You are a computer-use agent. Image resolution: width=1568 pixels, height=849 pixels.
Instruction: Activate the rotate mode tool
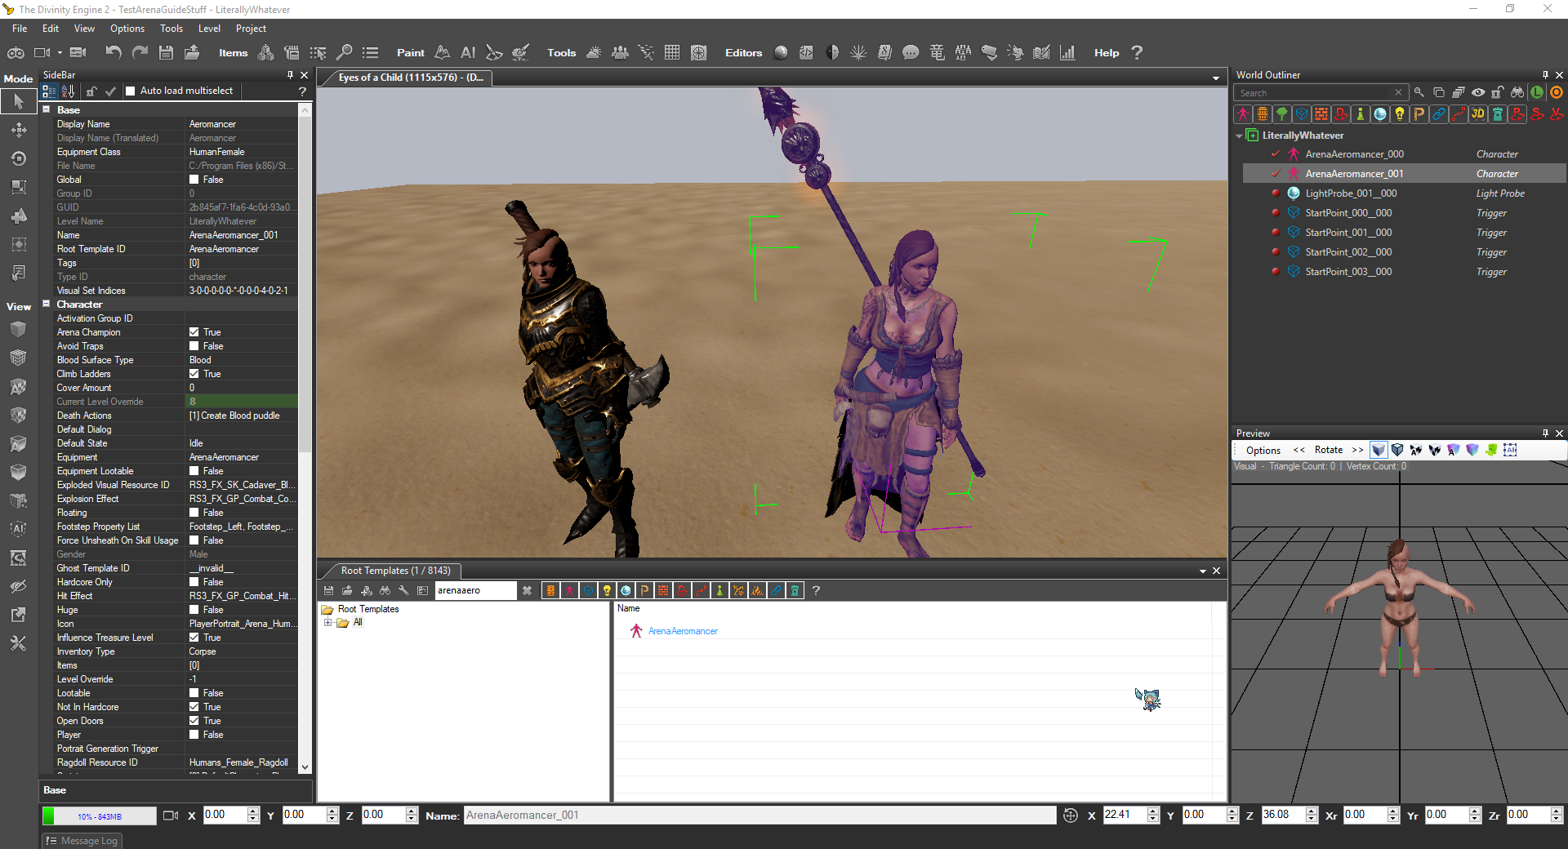point(18,158)
